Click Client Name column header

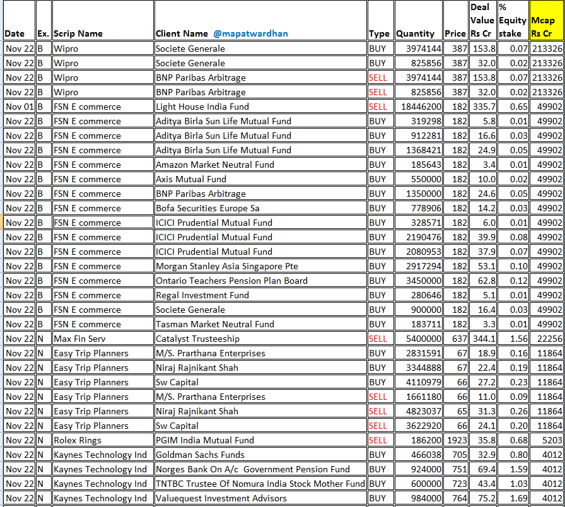click(260, 20)
